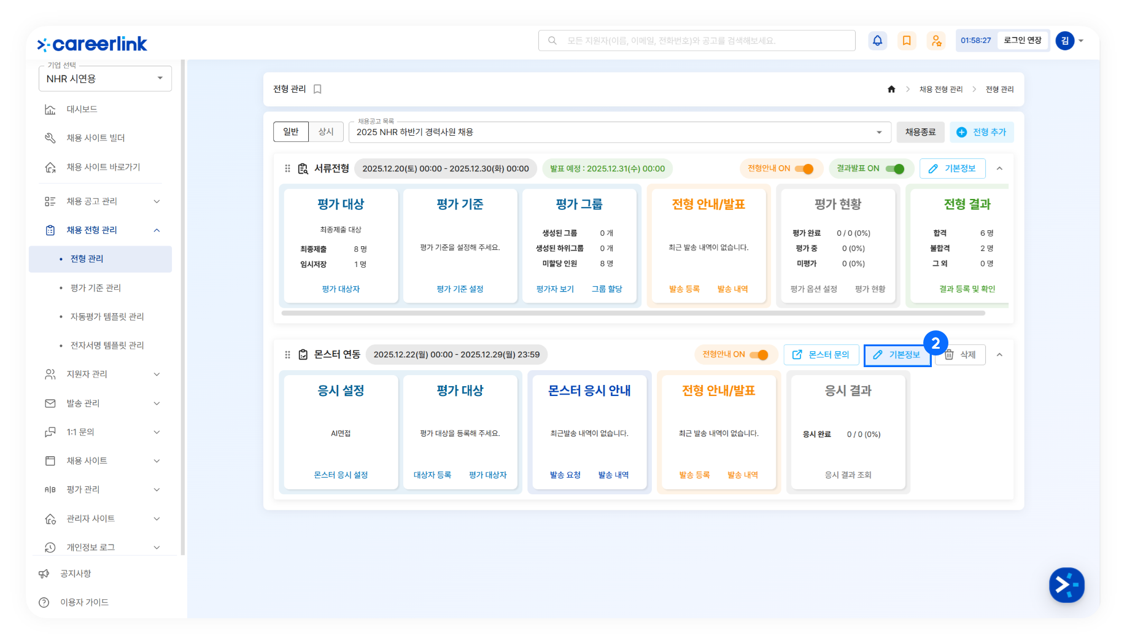Click the 로그인 연장 button

[1022, 41]
